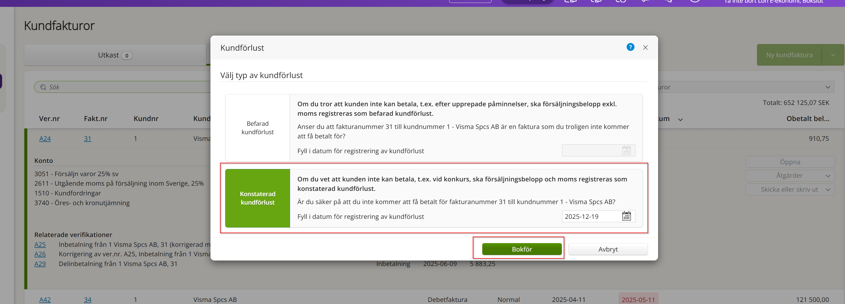
Task: Open invoice number 34 link
Action: coord(88,300)
